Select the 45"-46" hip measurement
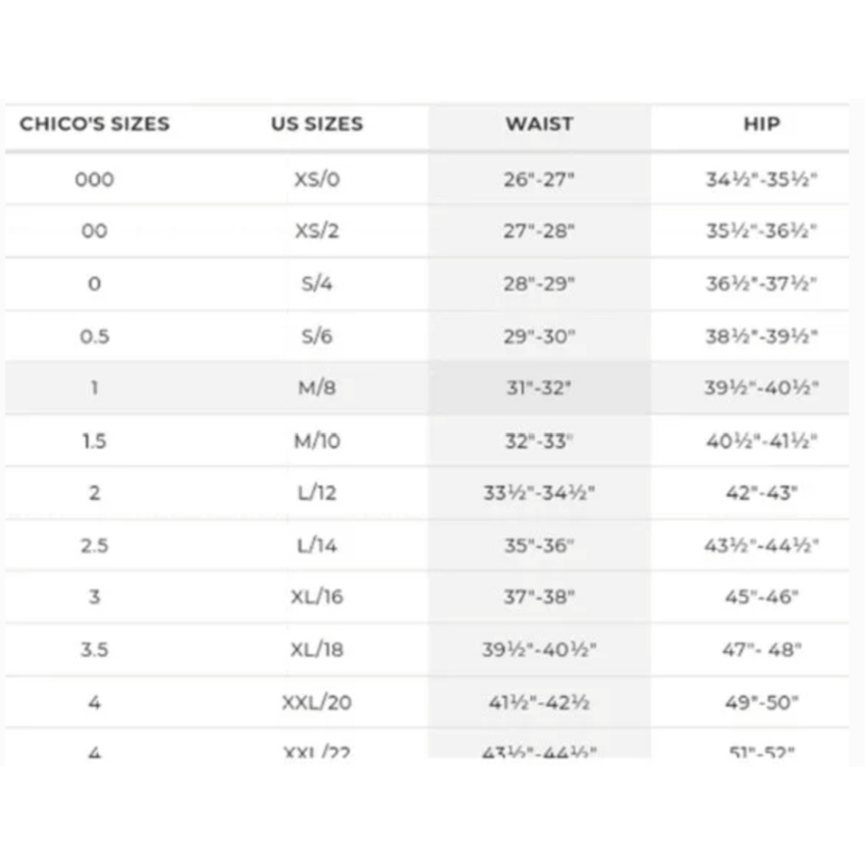This screenshot has height=865, width=865. 762,596
